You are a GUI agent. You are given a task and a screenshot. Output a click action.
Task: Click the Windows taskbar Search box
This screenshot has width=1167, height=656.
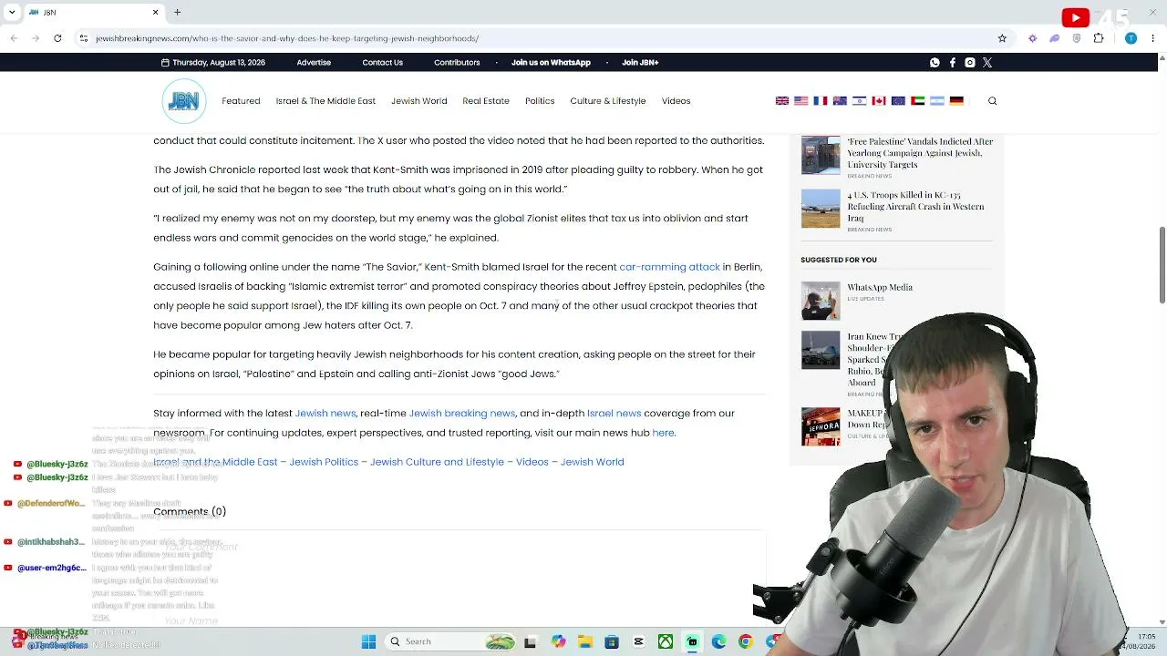(x=451, y=641)
